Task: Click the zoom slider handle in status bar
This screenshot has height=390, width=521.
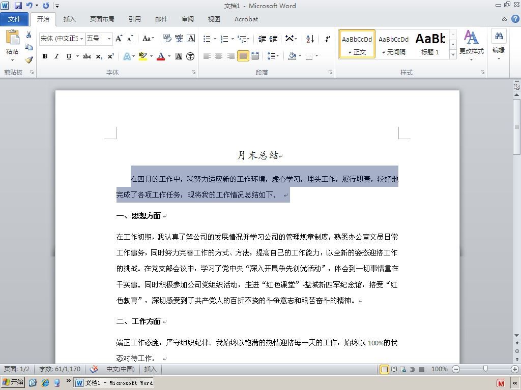Action: click(x=485, y=369)
